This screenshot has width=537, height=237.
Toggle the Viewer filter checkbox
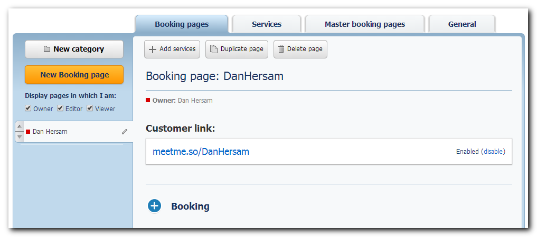click(90, 108)
